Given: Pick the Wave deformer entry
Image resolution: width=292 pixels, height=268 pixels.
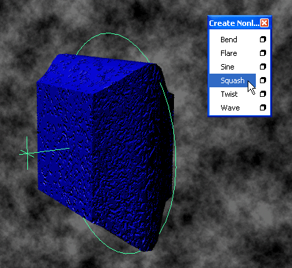Looking at the screenshot, I should (x=232, y=108).
